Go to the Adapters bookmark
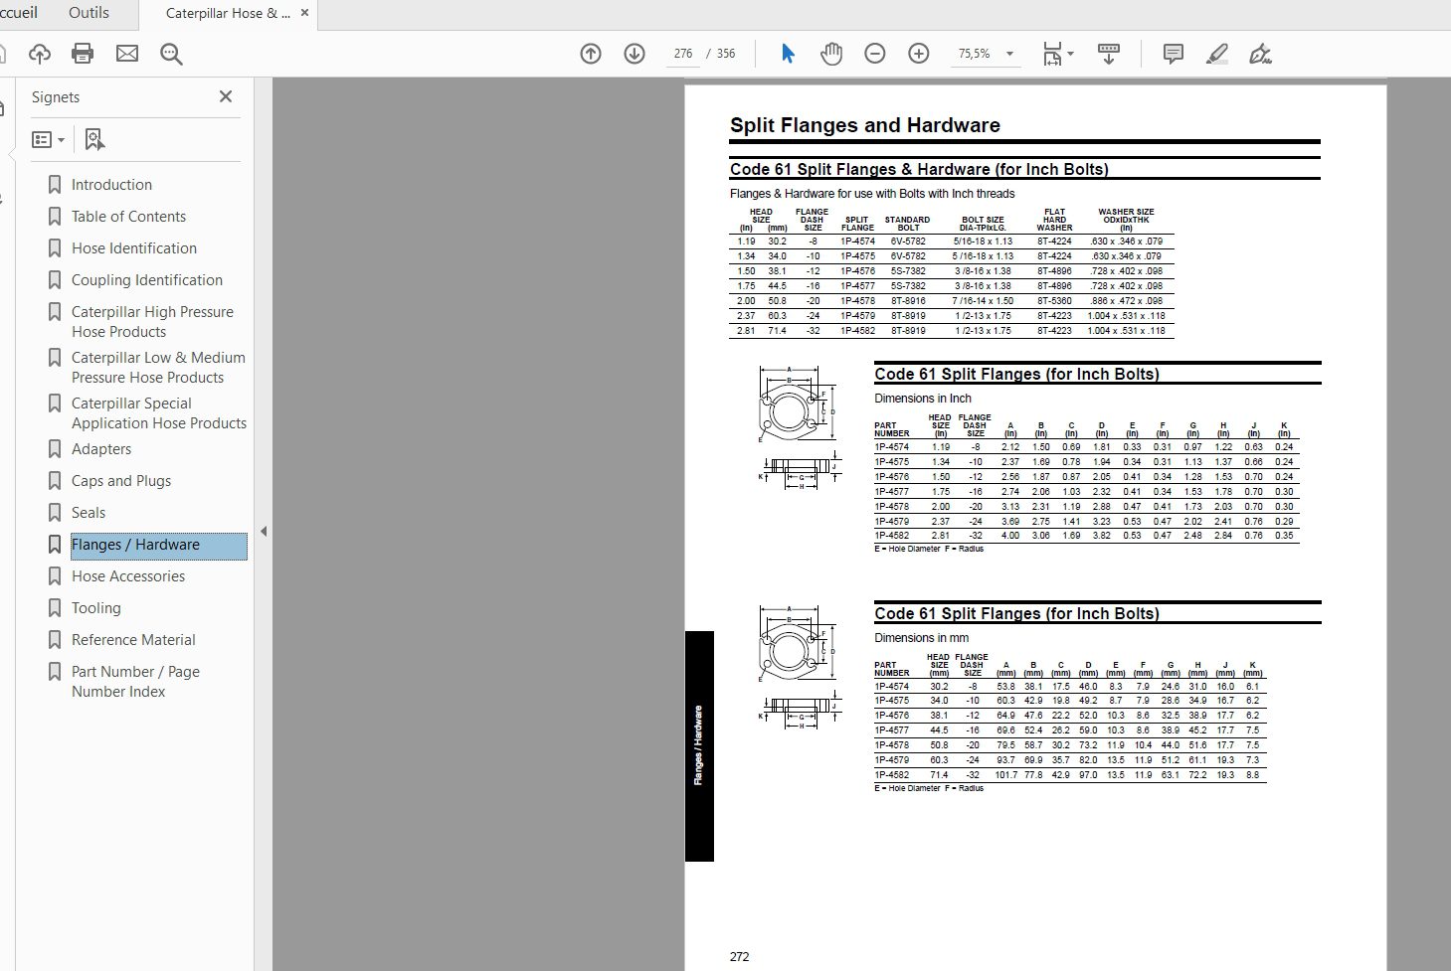The image size is (1451, 971). (x=101, y=449)
